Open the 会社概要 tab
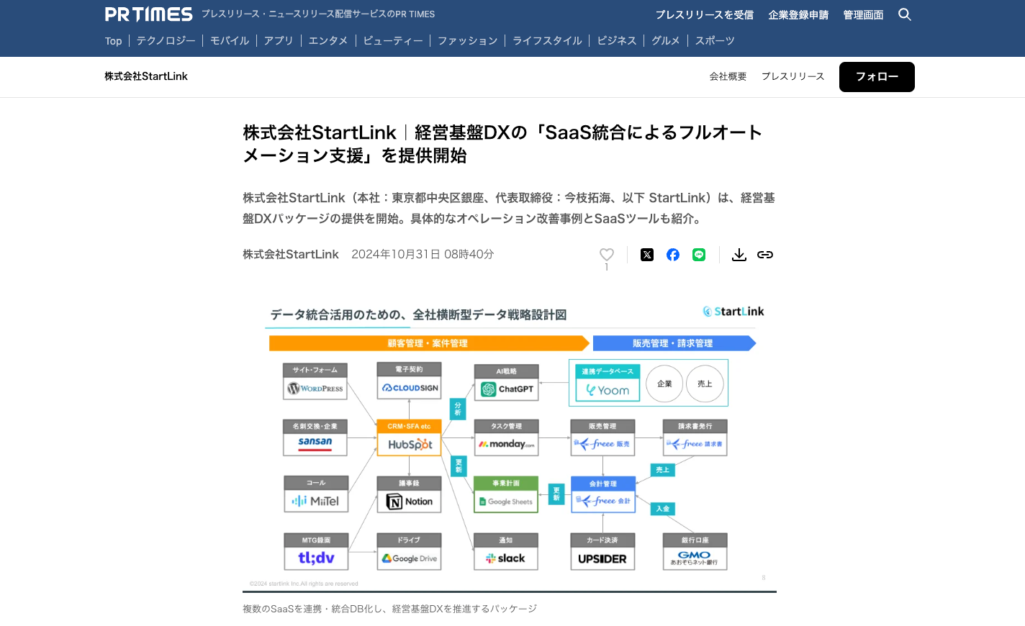Viewport: 1025px width, 626px height. click(x=728, y=76)
